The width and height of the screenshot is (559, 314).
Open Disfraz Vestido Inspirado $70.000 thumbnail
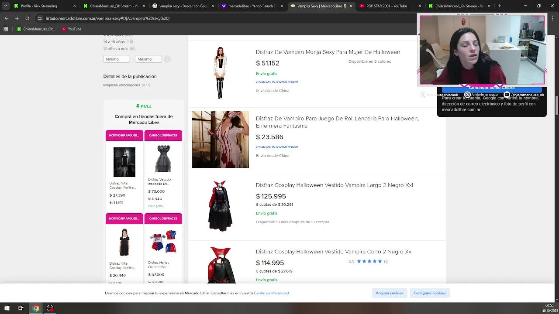(x=163, y=158)
